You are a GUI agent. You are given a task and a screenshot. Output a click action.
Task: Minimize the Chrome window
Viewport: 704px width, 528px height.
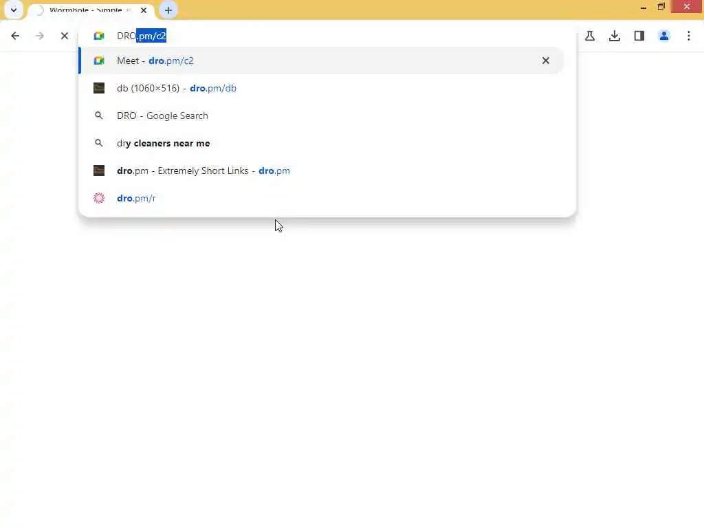(643, 7)
